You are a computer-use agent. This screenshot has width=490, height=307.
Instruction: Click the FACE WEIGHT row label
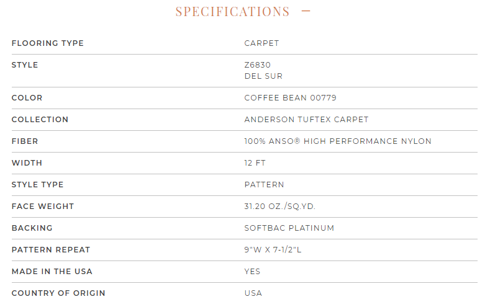coord(43,207)
